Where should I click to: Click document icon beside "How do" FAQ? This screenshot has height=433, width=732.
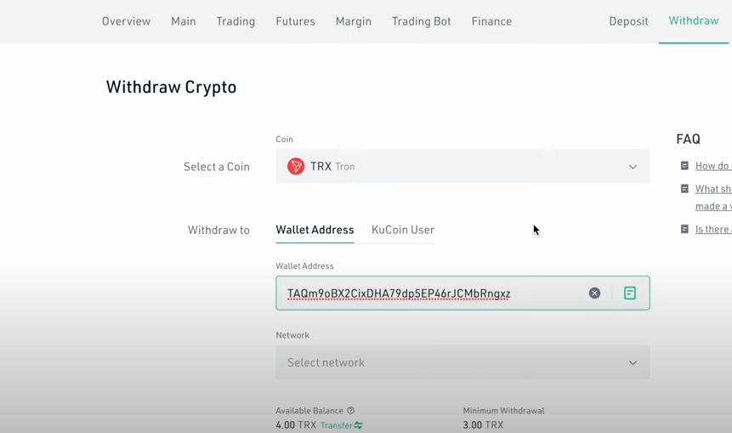point(684,166)
